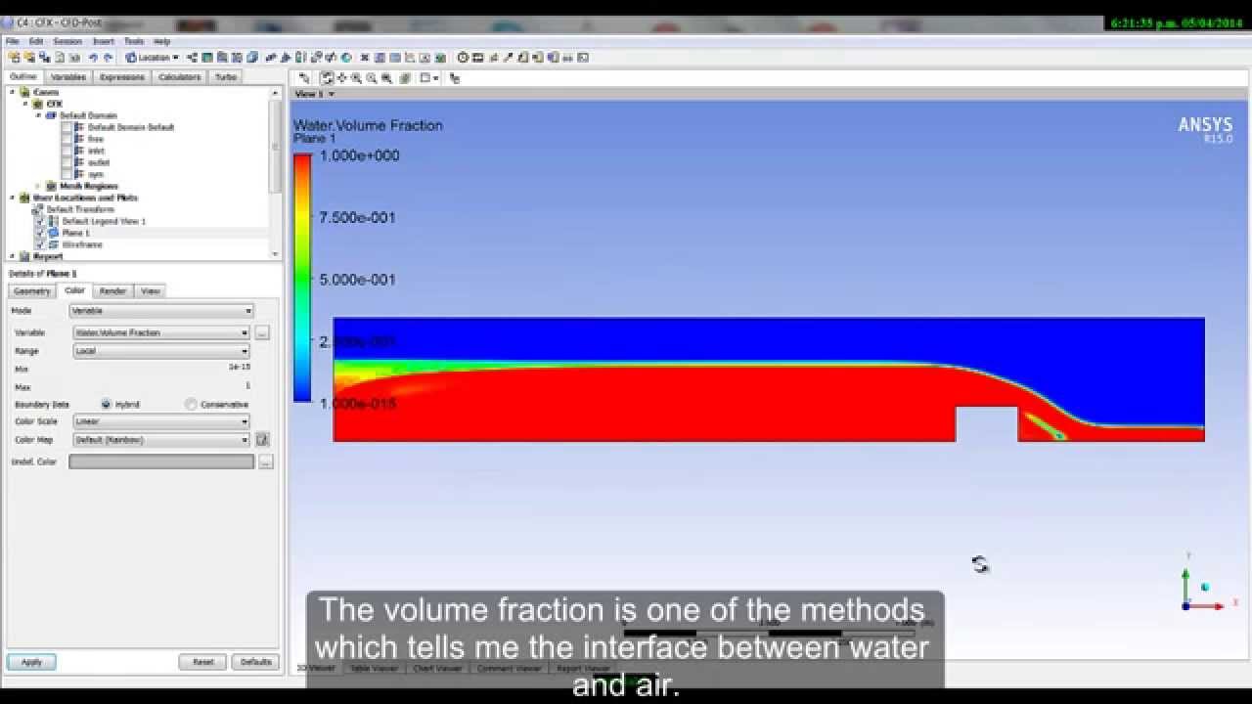The height and width of the screenshot is (704, 1252).
Task: Switch to the Geometry details tab
Action: pos(31,290)
